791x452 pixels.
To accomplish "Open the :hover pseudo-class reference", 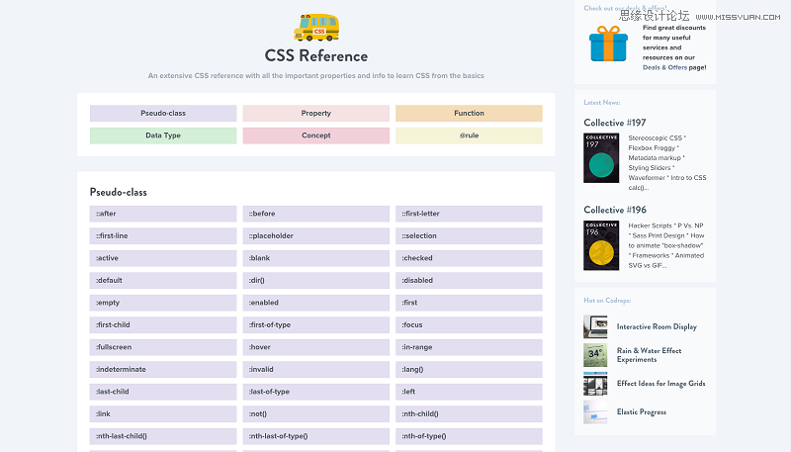I will pos(316,347).
